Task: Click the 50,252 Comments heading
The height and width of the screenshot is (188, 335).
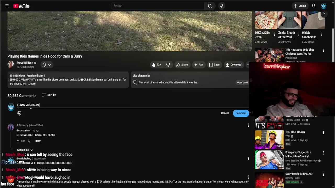Action: coord(22,96)
